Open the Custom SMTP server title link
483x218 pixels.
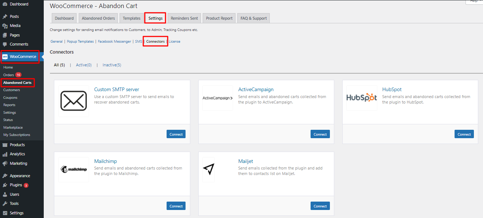pyautogui.click(x=117, y=89)
